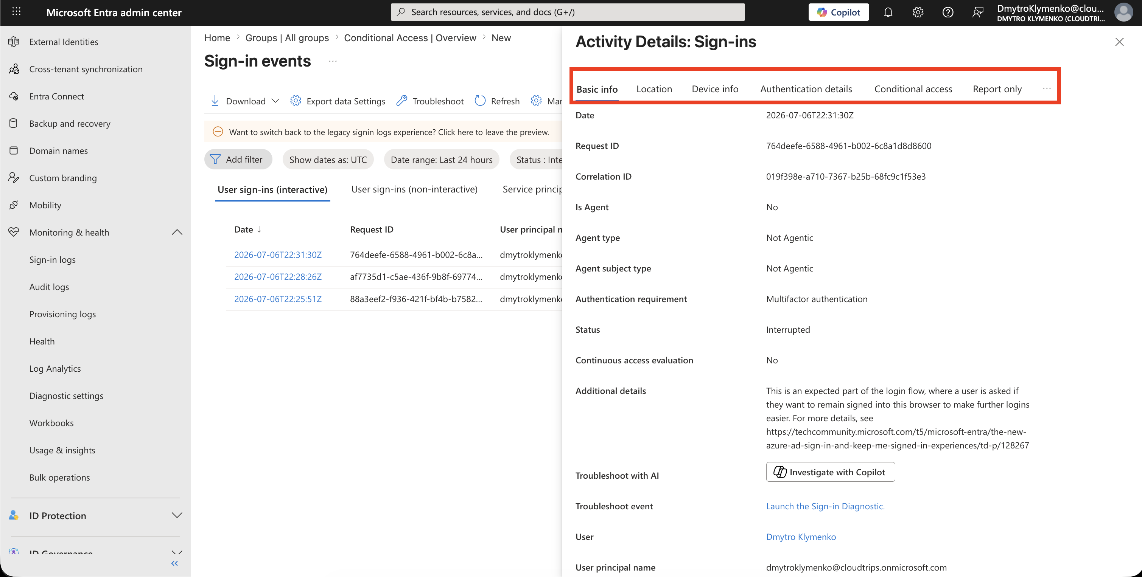Expand the ID Protection section chevron
The width and height of the screenshot is (1142, 577).
177,515
